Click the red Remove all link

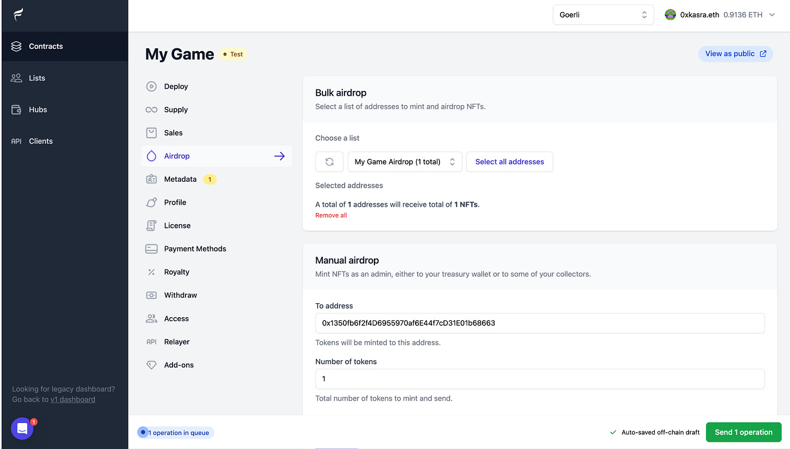pyautogui.click(x=331, y=215)
